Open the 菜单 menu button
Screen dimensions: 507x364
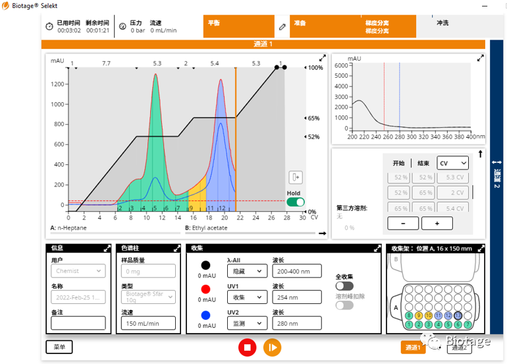(x=59, y=347)
